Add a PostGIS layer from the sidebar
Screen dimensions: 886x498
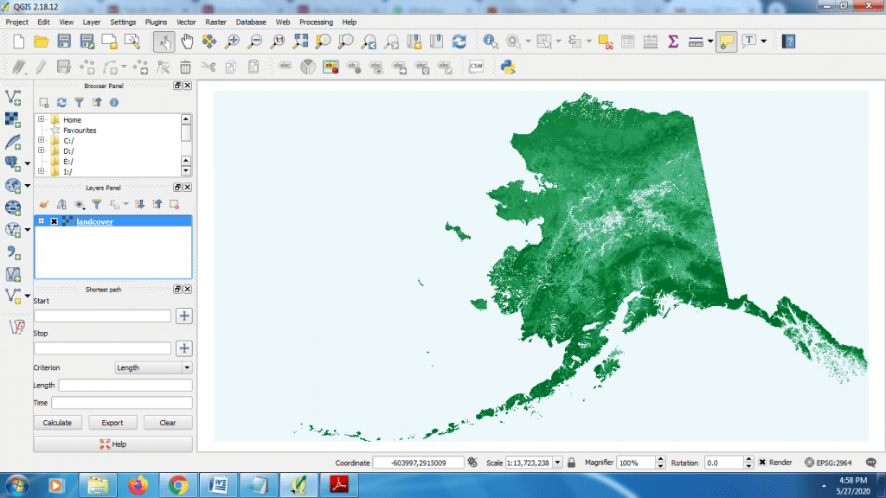[x=13, y=163]
